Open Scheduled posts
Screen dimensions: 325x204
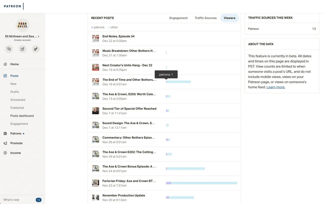point(18,100)
